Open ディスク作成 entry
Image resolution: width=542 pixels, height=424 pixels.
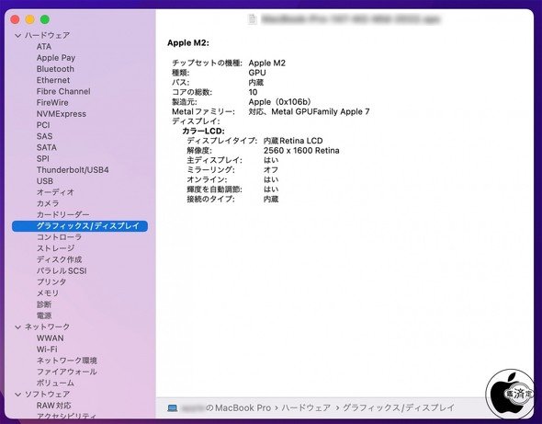tap(59, 259)
